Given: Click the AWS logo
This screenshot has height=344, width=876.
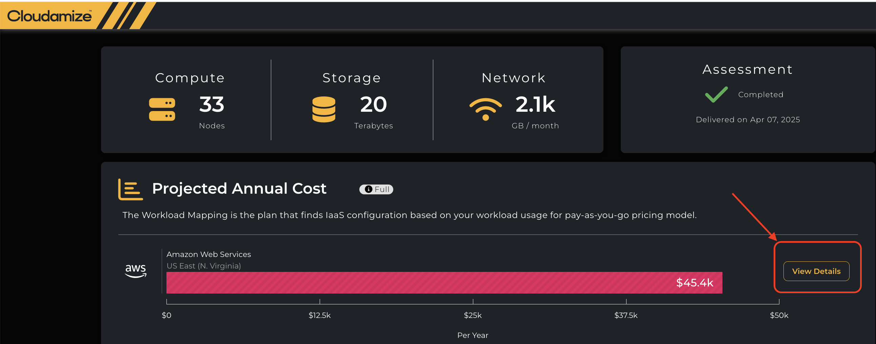Looking at the screenshot, I should pos(136,271).
